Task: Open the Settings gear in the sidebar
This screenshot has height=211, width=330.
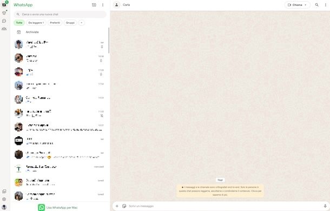Action: [x=4, y=199]
